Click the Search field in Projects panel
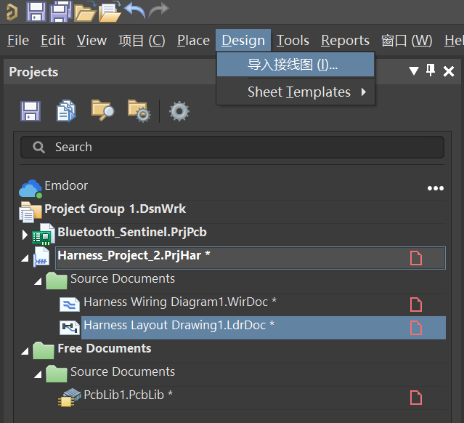 click(232, 147)
